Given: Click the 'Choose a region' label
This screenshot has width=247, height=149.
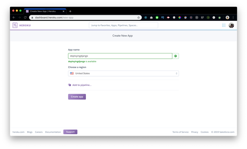Looking at the screenshot, I should point(77,67).
